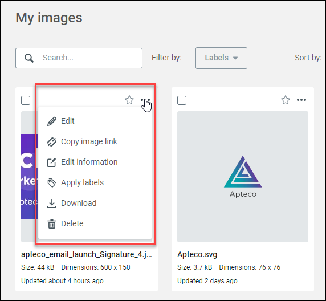Open the Labels filter dropdown
The image size is (326, 301).
(x=221, y=58)
